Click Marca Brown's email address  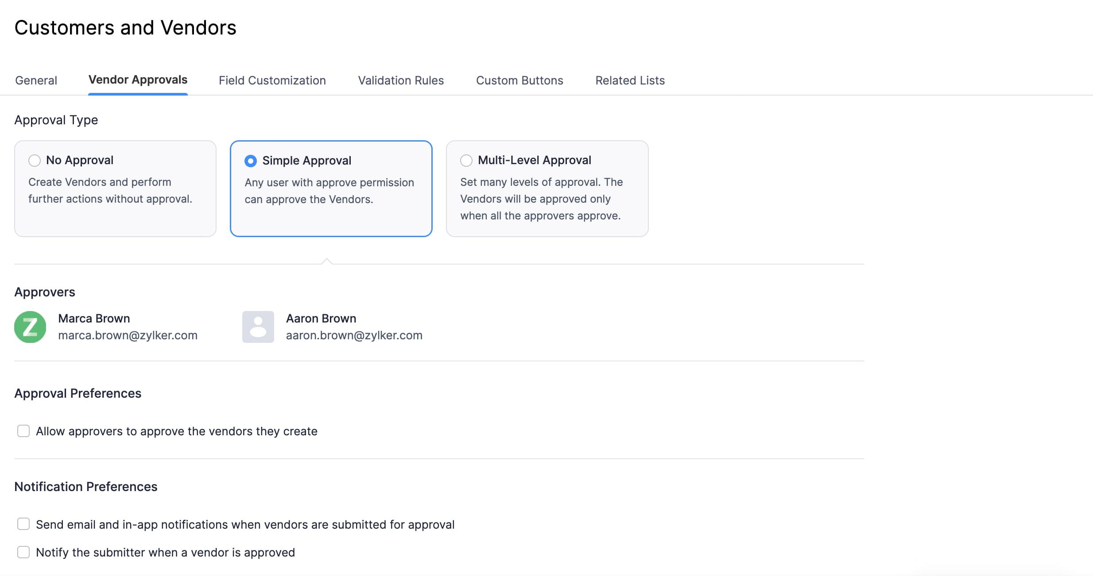[128, 335]
